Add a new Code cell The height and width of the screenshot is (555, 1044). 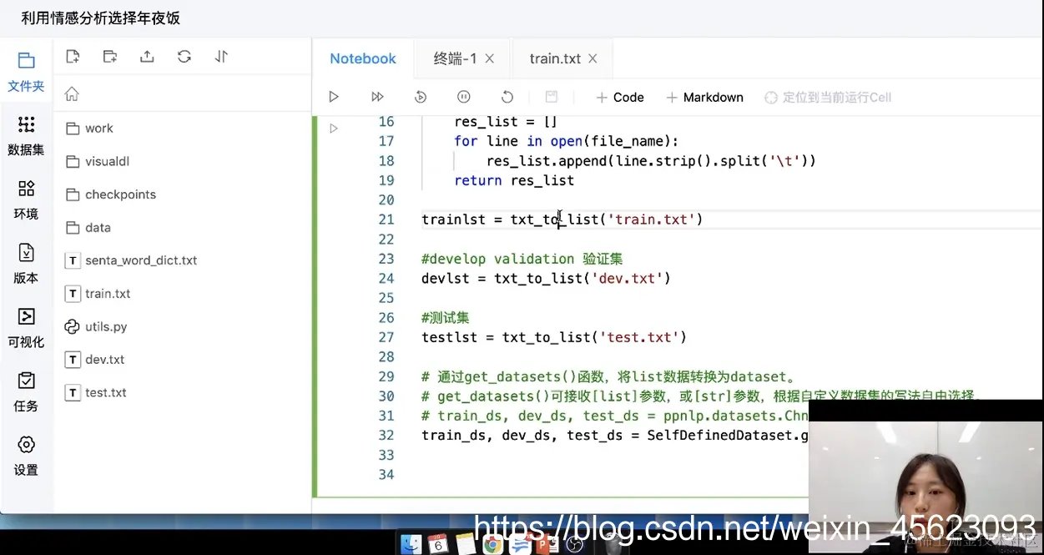coord(620,97)
